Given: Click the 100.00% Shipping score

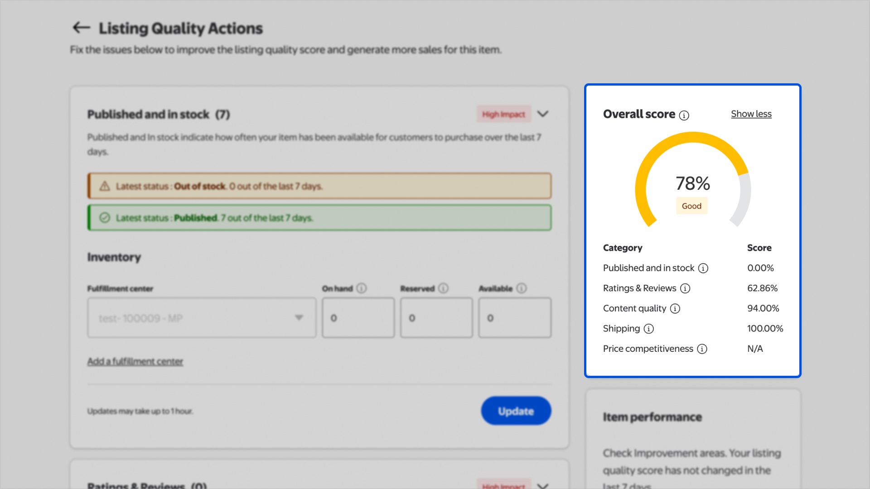Looking at the screenshot, I should pos(765,329).
